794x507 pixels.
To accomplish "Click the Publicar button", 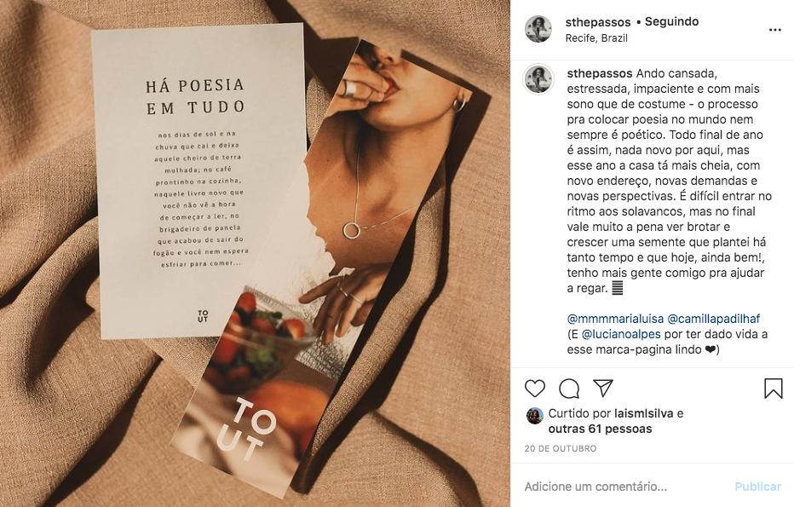I will coord(758,487).
